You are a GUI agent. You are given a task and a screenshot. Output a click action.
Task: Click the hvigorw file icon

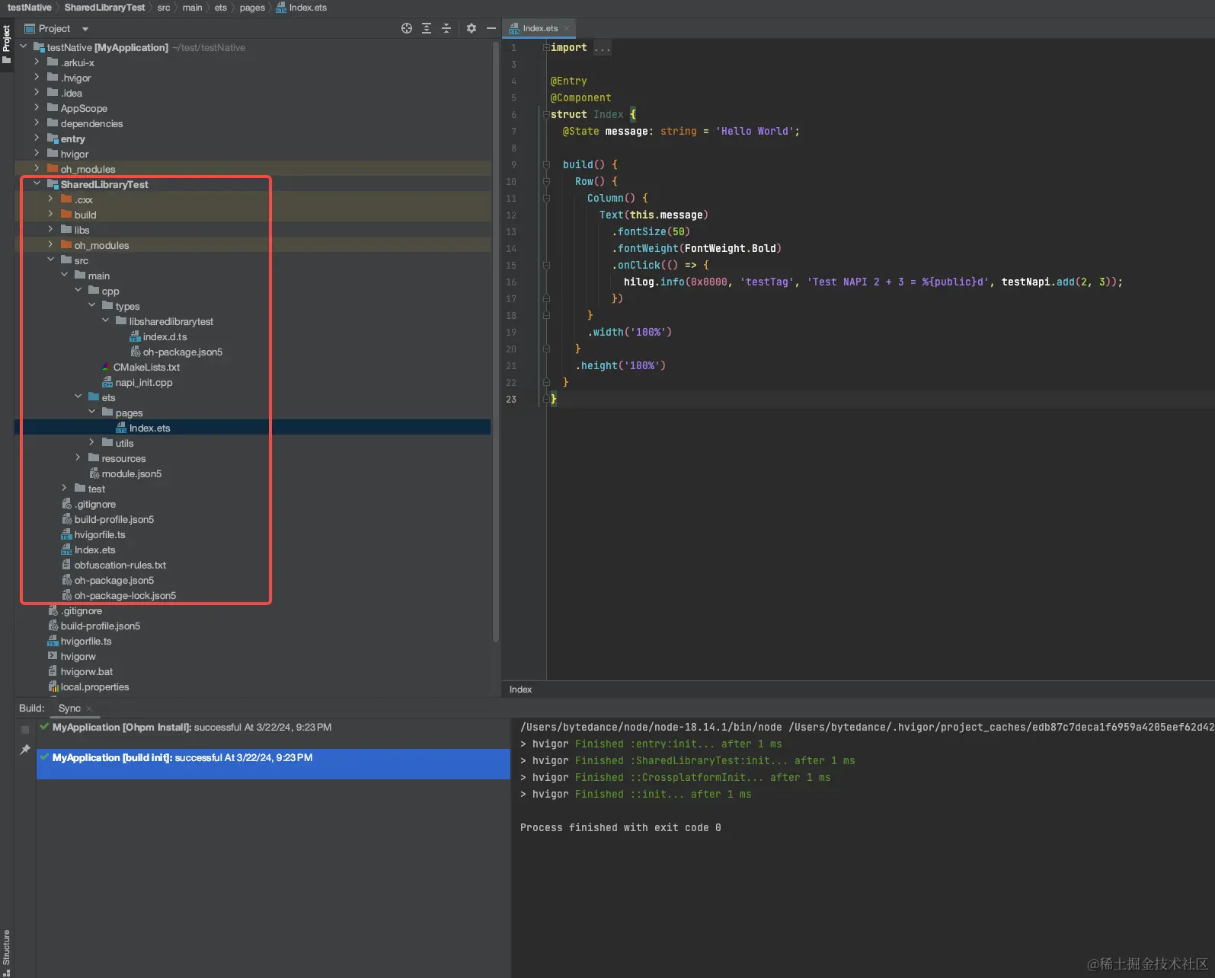[x=53, y=656]
